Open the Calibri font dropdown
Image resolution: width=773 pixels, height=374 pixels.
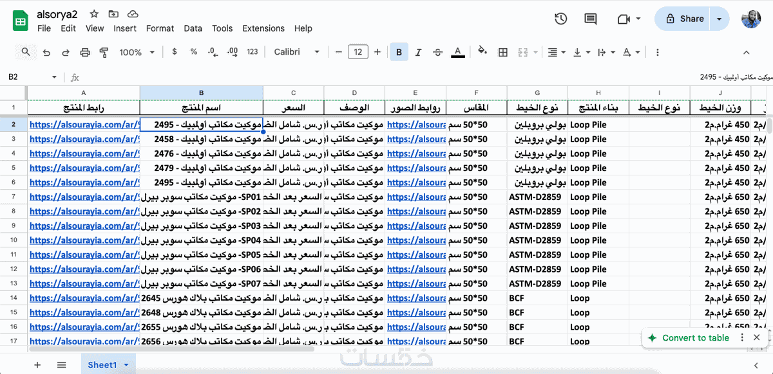(296, 52)
